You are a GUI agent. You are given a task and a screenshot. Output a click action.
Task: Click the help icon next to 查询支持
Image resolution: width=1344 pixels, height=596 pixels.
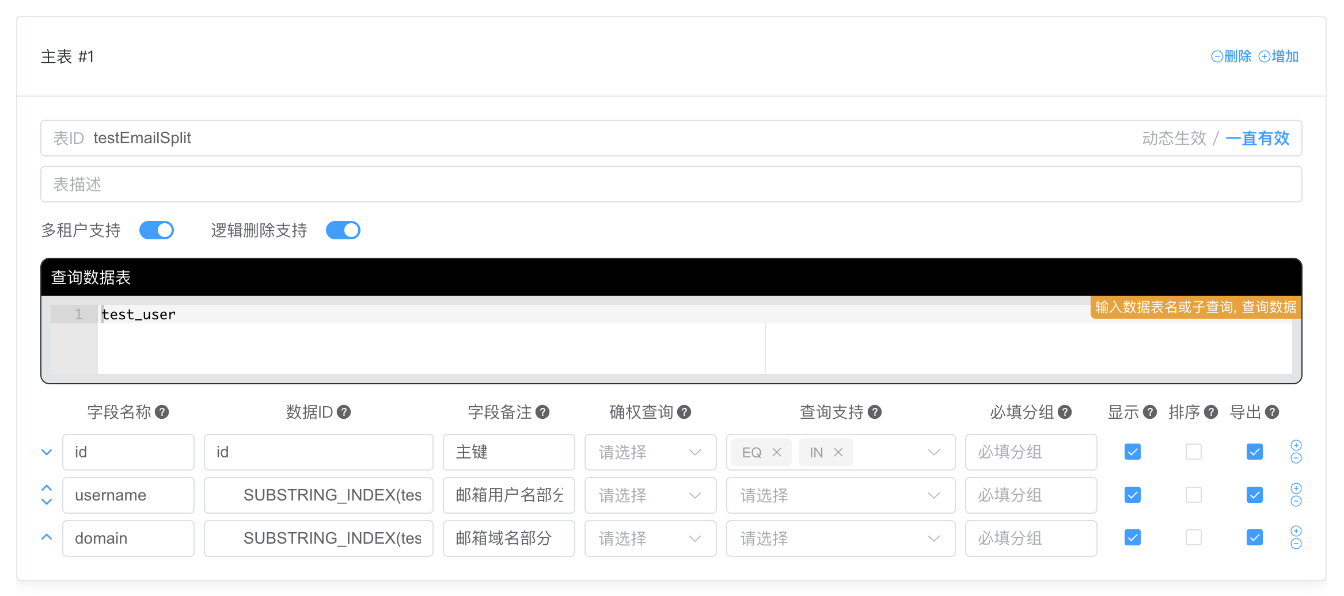coord(875,412)
